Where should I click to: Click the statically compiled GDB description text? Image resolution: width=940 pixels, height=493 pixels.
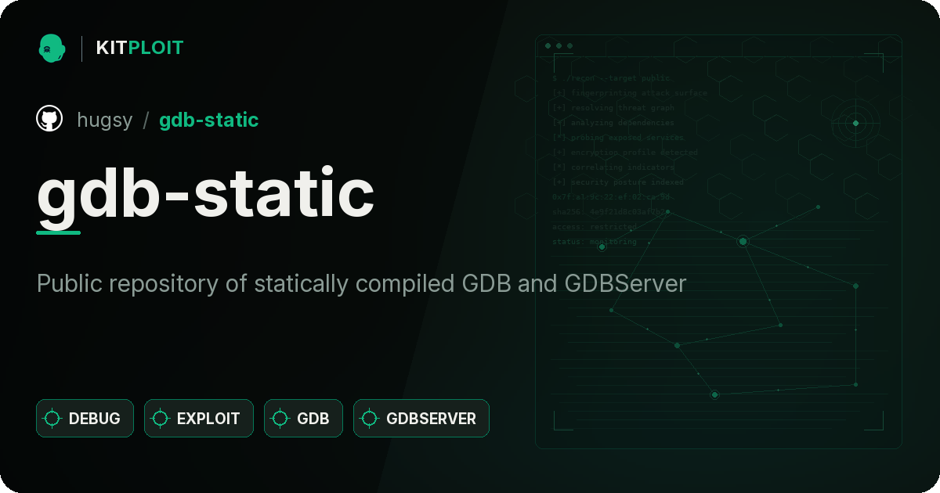pos(361,283)
